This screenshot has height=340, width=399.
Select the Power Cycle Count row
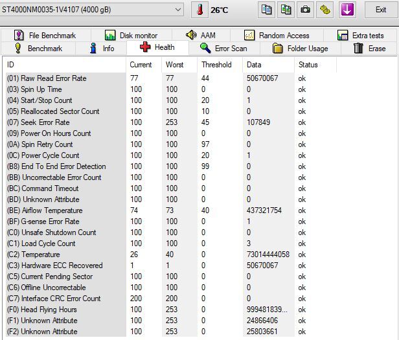(x=171, y=155)
